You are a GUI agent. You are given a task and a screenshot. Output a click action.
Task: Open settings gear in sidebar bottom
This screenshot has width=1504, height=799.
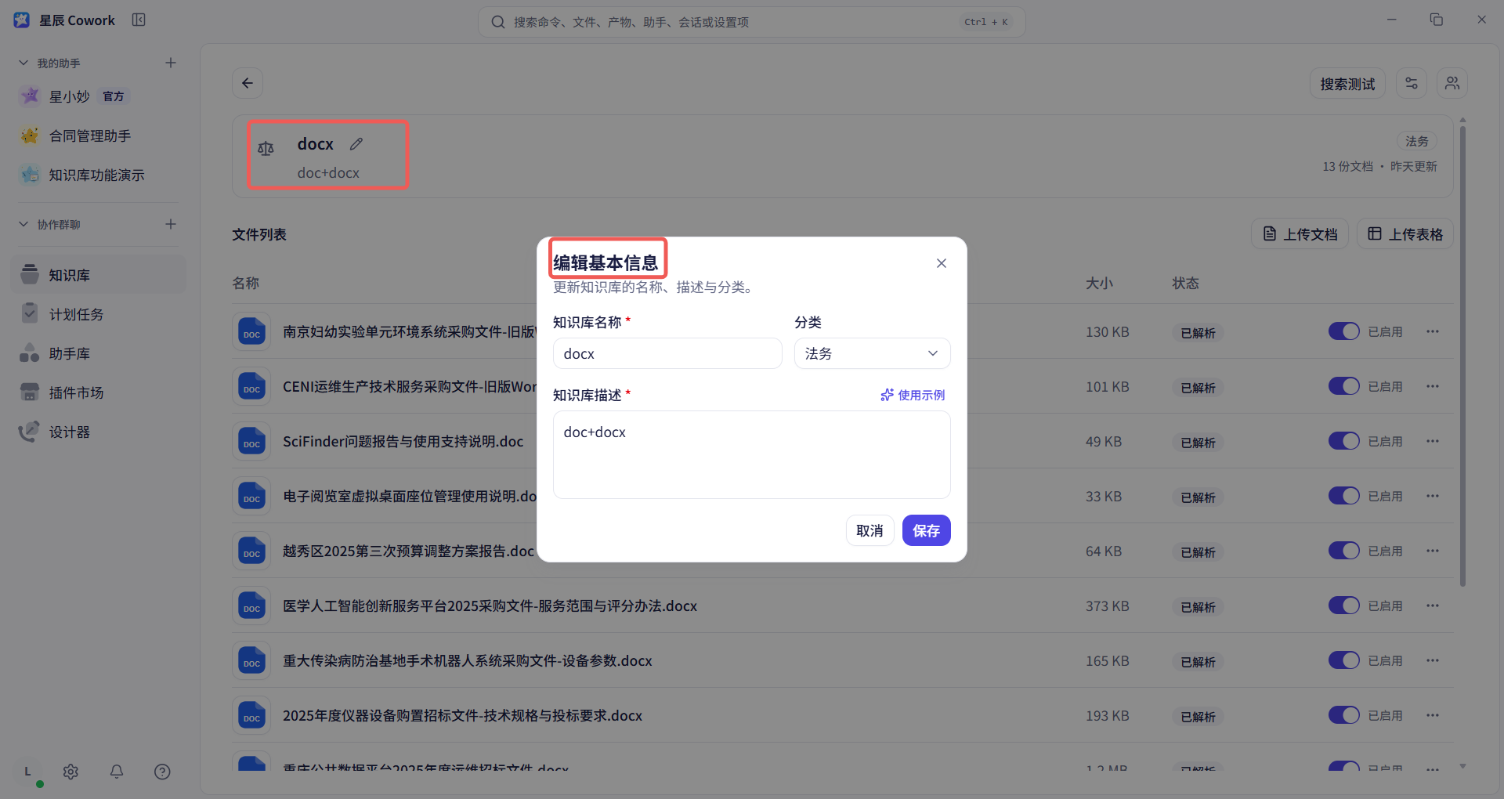(70, 772)
